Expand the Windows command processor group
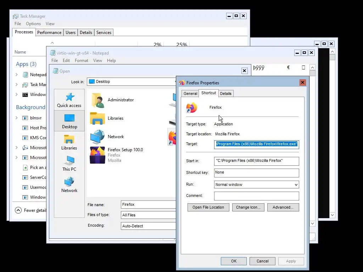This screenshot has height=272, width=363. tap(16, 94)
